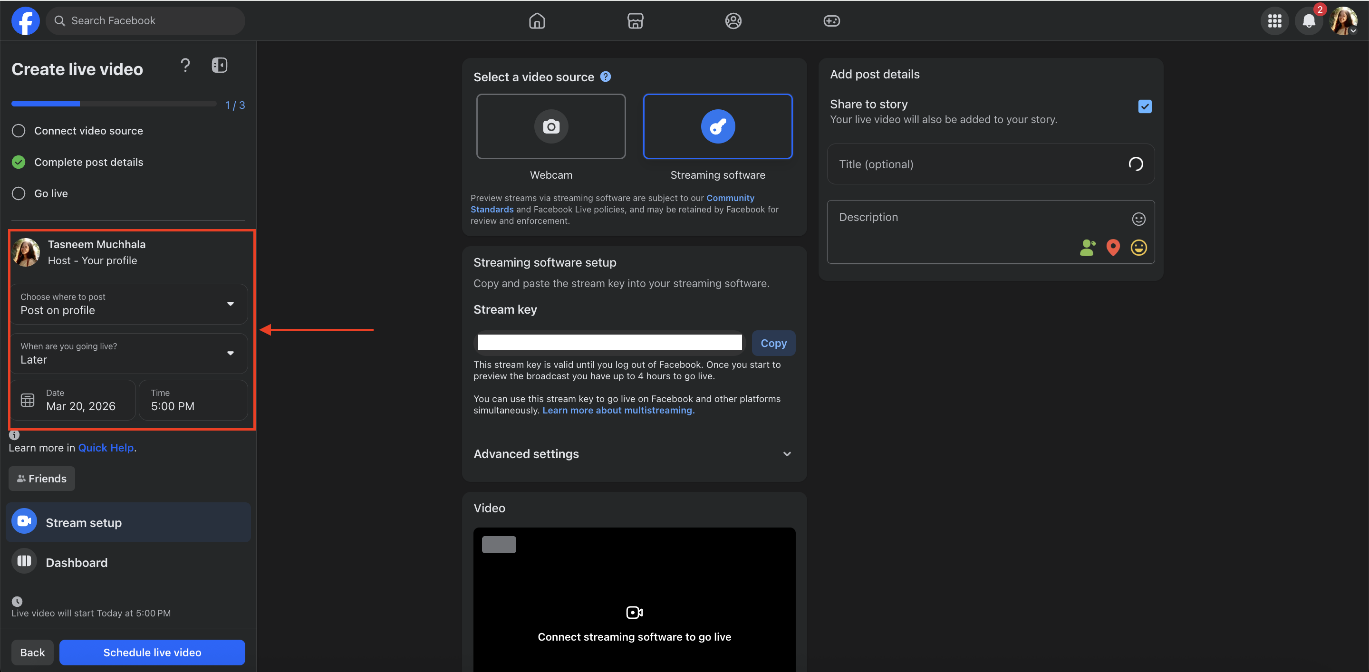Click the tag people icon in Description

[x=1087, y=248]
